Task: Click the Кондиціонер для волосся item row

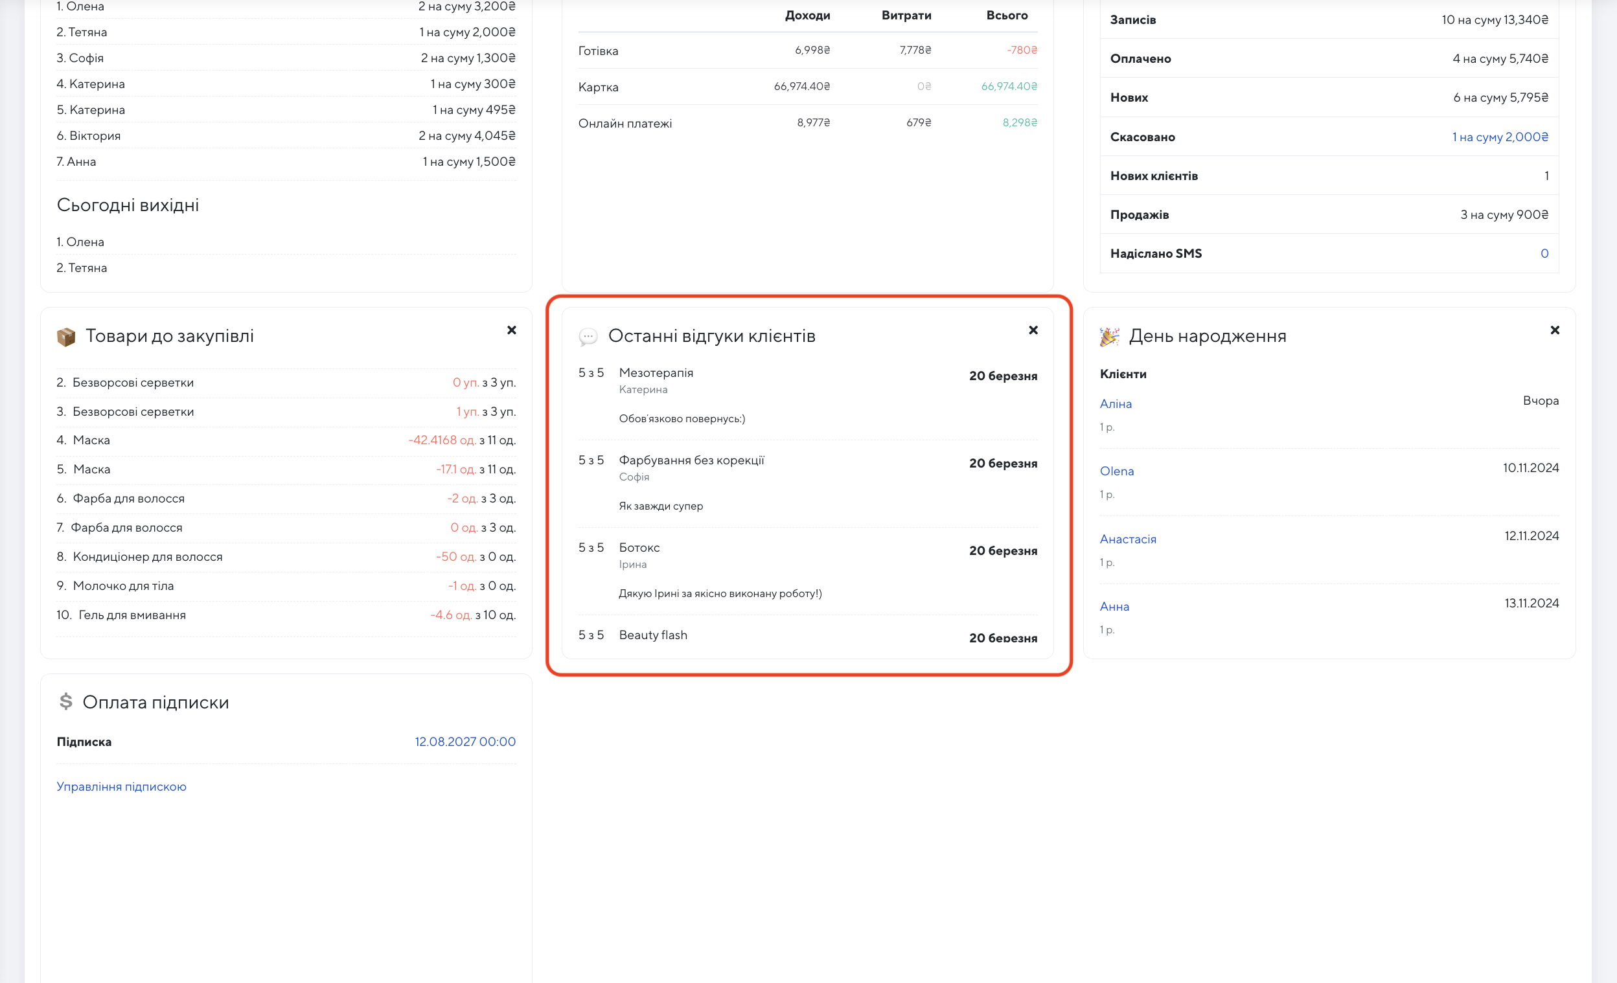Action: pyautogui.click(x=148, y=557)
